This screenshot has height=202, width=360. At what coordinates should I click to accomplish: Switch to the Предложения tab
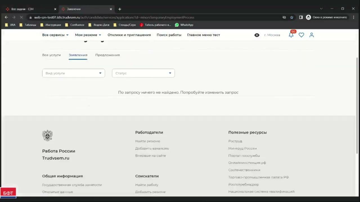click(107, 55)
